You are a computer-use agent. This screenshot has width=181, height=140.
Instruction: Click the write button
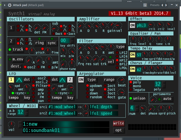click(x=119, y=123)
